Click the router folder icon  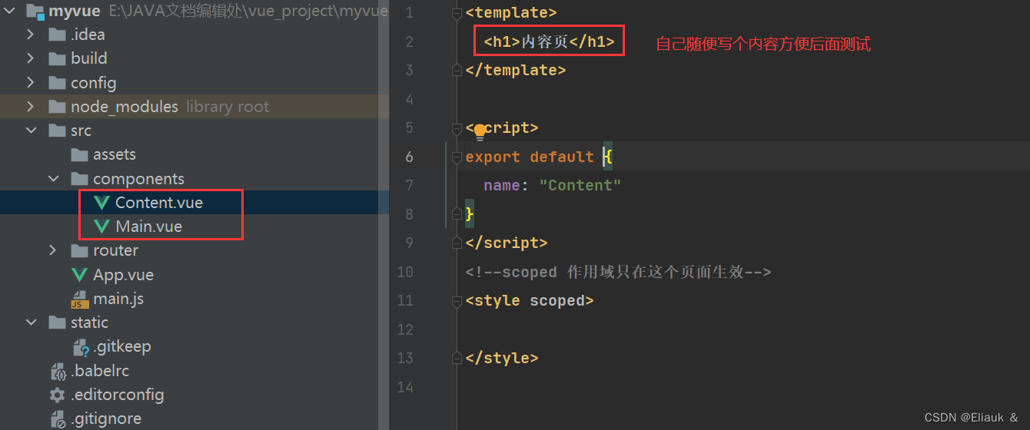click(79, 250)
